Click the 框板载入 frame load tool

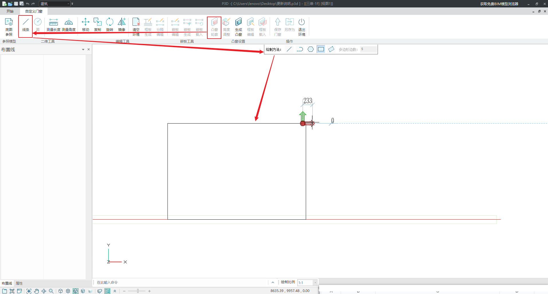pos(263,27)
